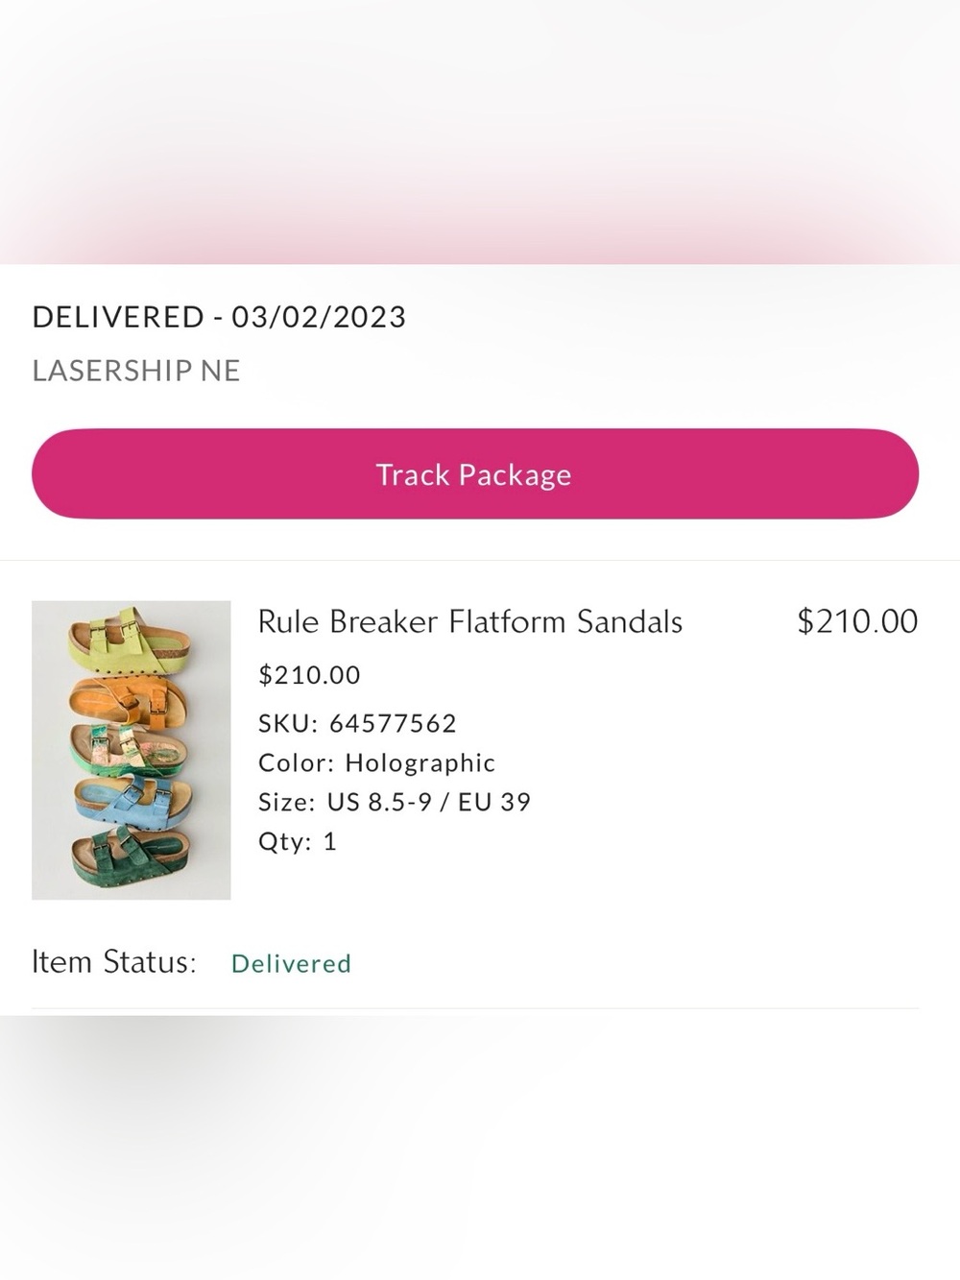The width and height of the screenshot is (960, 1280).
Task: Tap the Track Package button
Action: 475,473
